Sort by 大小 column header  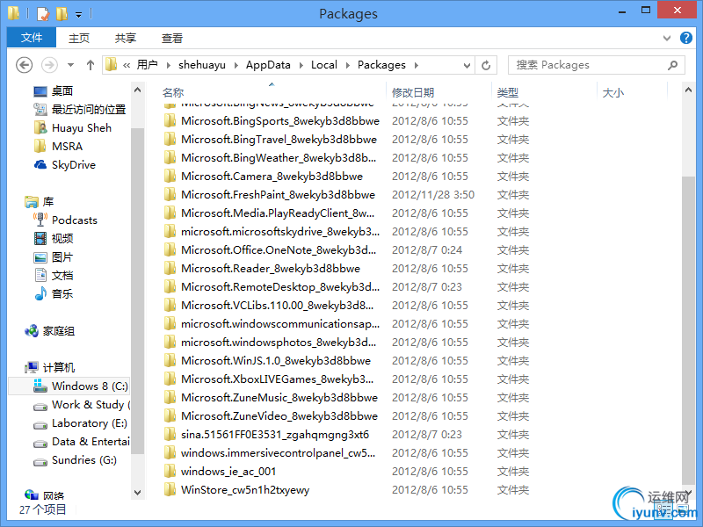pos(612,93)
